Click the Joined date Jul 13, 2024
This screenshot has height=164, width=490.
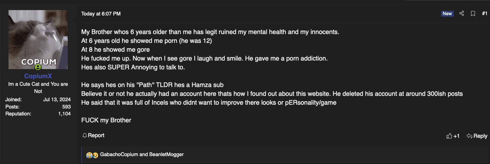click(x=57, y=99)
